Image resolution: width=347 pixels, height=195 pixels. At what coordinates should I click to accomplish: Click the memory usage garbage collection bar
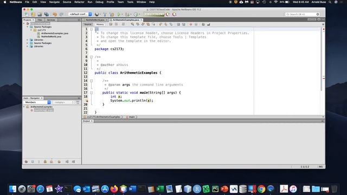[154, 15]
